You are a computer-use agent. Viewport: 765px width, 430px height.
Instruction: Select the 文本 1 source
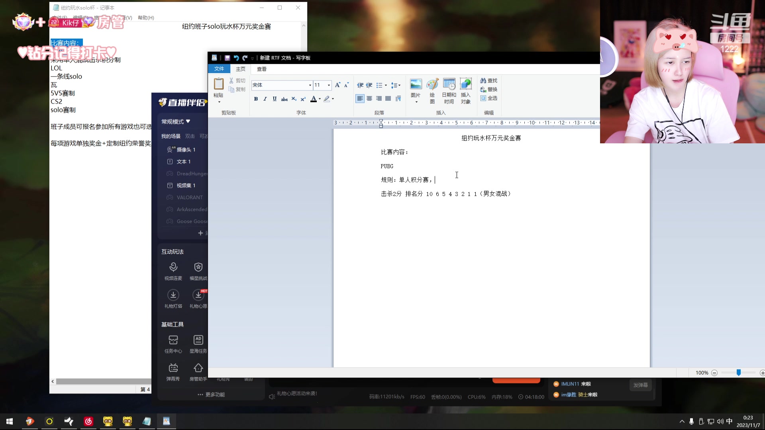tap(183, 162)
